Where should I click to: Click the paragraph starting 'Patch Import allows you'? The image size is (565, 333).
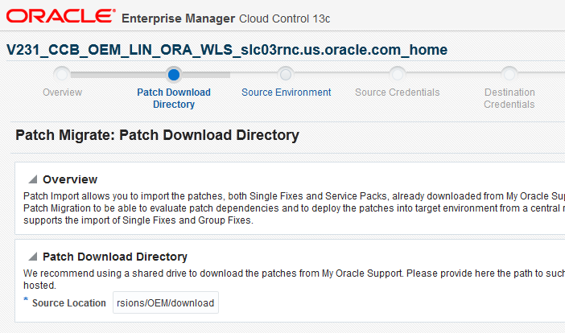294,208
